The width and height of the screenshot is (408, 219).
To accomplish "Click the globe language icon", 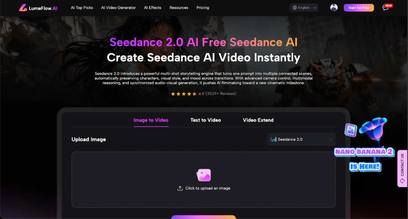I will pos(294,8).
